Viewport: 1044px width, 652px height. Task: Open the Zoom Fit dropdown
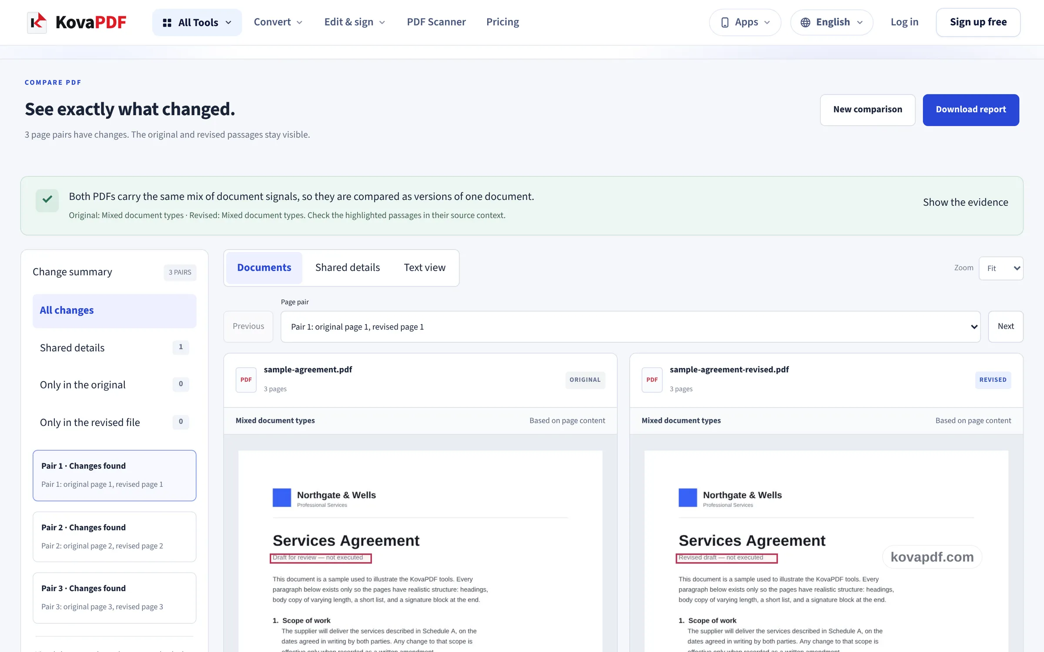pos(1001,269)
